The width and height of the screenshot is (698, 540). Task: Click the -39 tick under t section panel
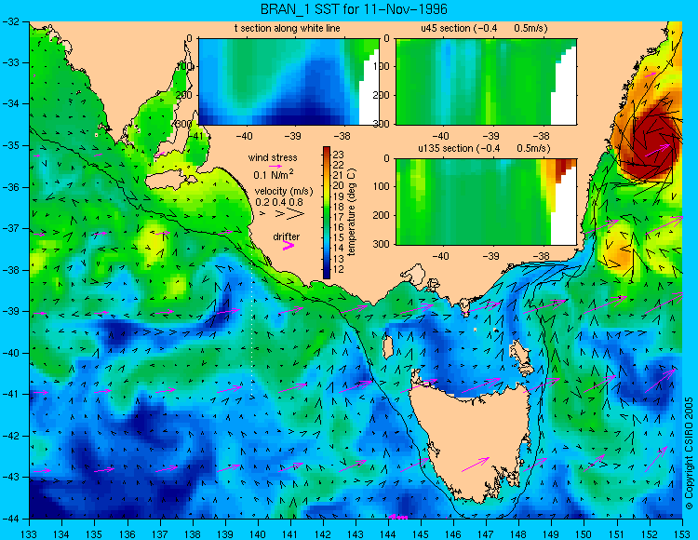tap(292, 136)
